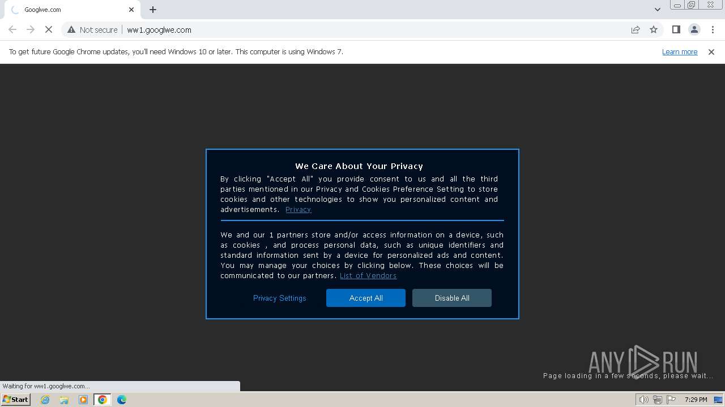
Task: Open network status in system tray
Action: 658,400
